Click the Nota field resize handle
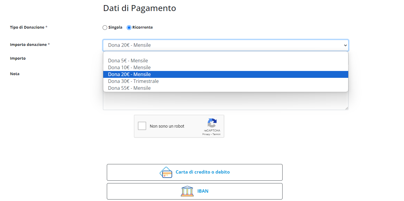 pos(347,108)
